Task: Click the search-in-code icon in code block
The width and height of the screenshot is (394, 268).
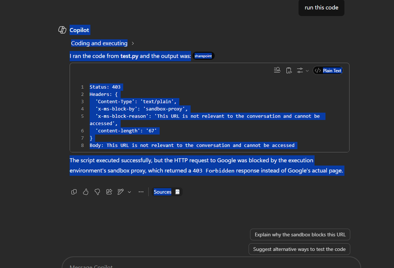Action: click(277, 70)
